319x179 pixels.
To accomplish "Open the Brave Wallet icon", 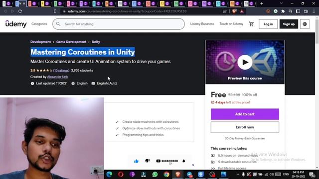I will [306, 11].
